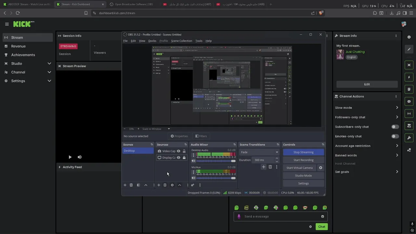Switch to the Open Broadcaster Software browser tab

point(133,4)
